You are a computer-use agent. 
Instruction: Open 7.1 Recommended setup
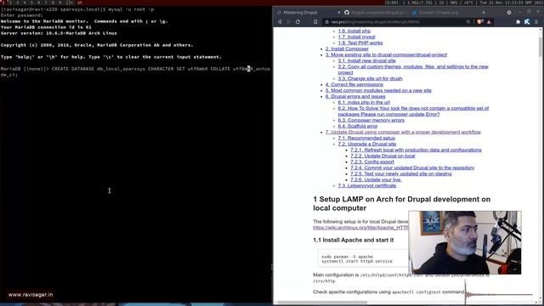point(366,138)
